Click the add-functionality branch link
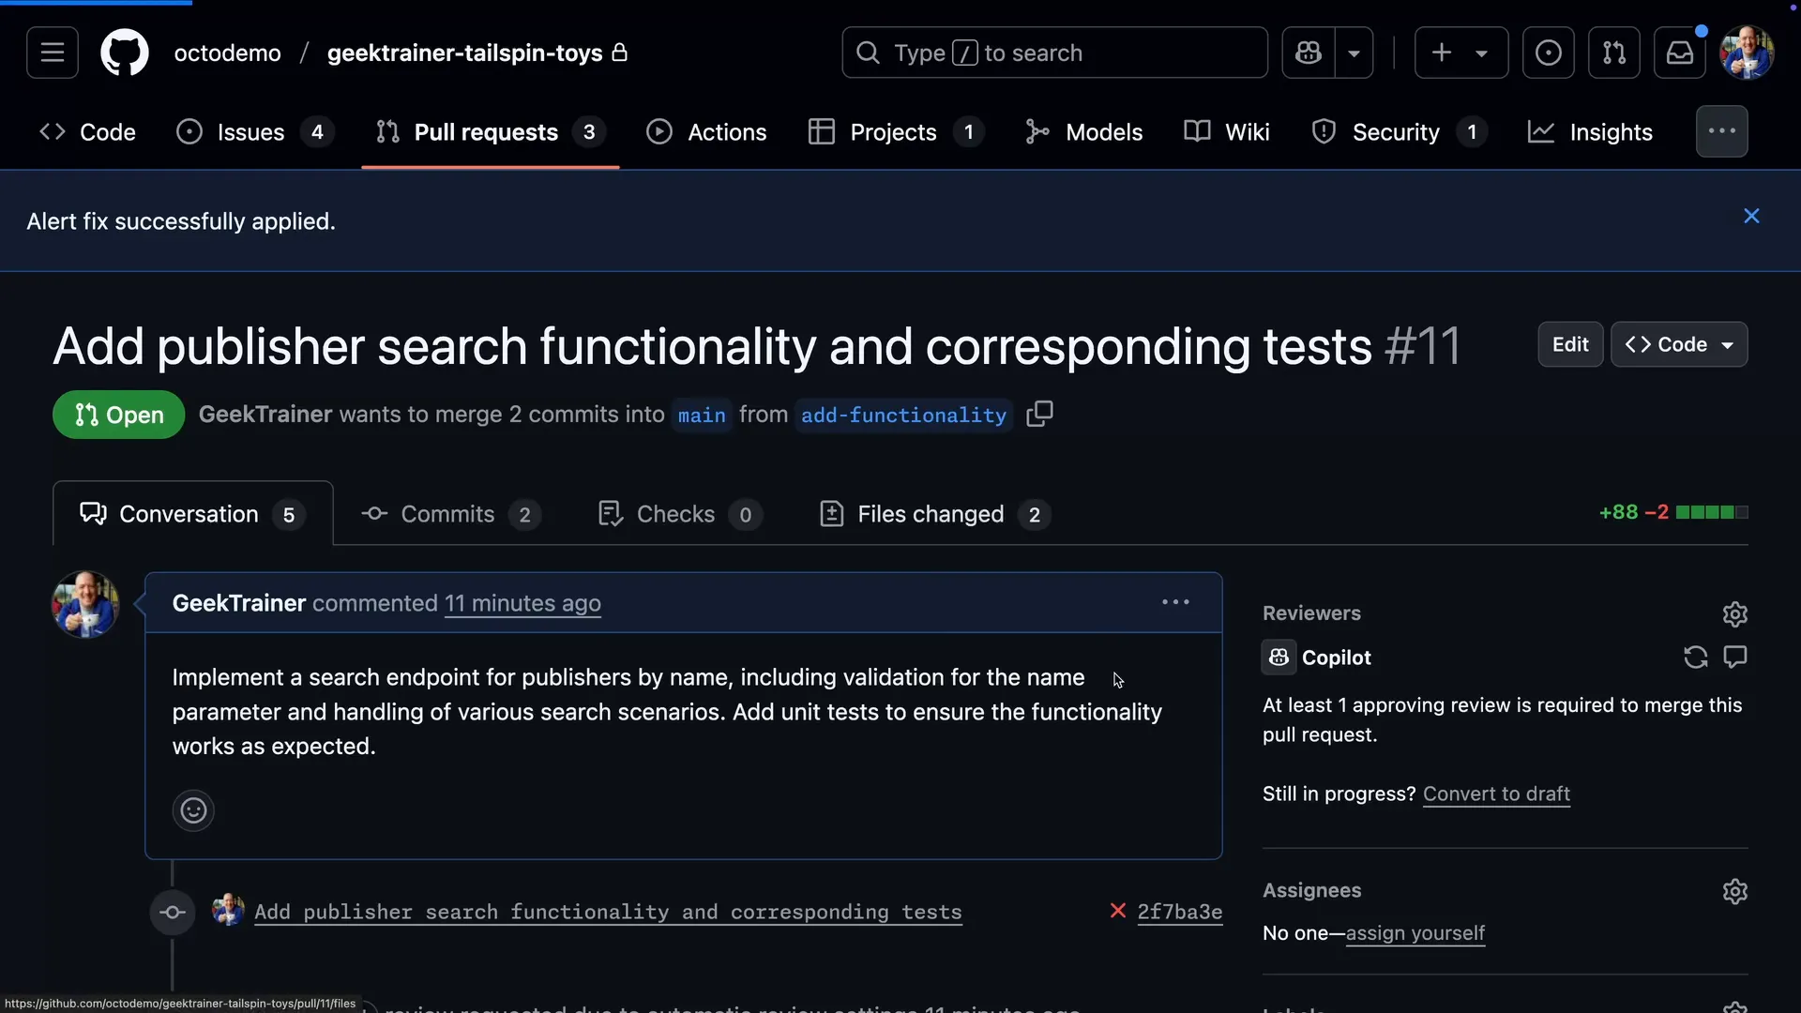Image resolution: width=1801 pixels, height=1013 pixels. pos(903,415)
